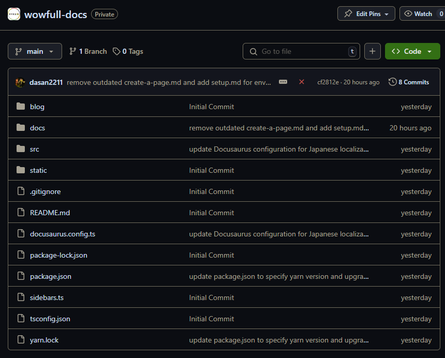The height and width of the screenshot is (358, 445).
Task: Click the static folder icon
Action: (21, 170)
